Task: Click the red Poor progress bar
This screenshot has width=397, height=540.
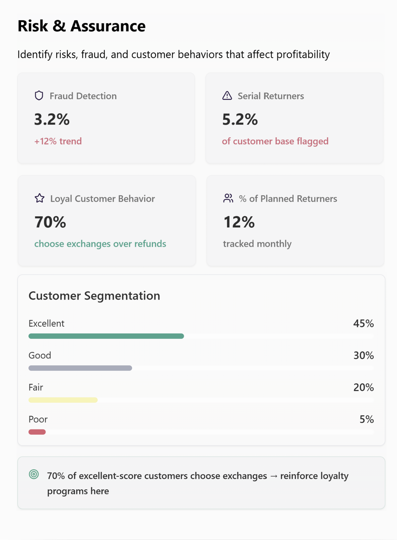Action: (37, 432)
